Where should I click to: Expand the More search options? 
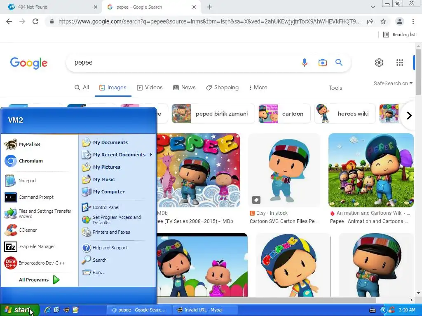[x=258, y=88]
